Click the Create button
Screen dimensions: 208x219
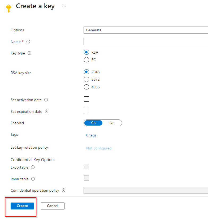[22, 206]
